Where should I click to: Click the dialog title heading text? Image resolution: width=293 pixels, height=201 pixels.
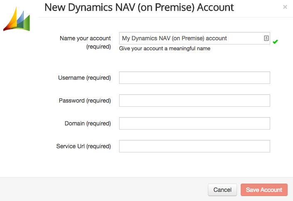click(x=139, y=7)
